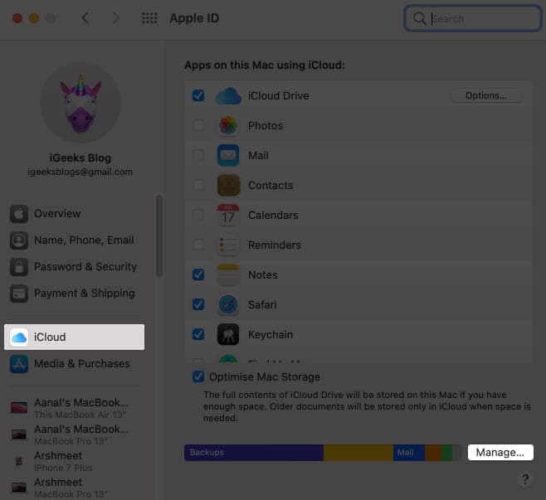Screen dimensions: 546x500
Task: Click the Password & Security lock icon
Action: point(19,267)
